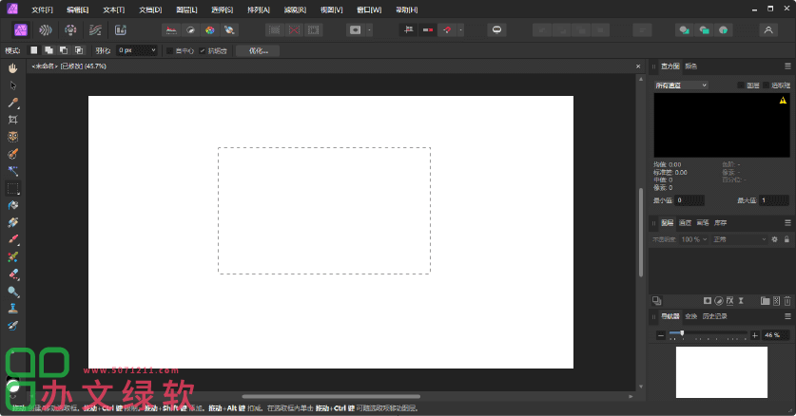Screen dimensions: 796x416
Task: Toggle the Antialias checkbox
Action: 203,50
